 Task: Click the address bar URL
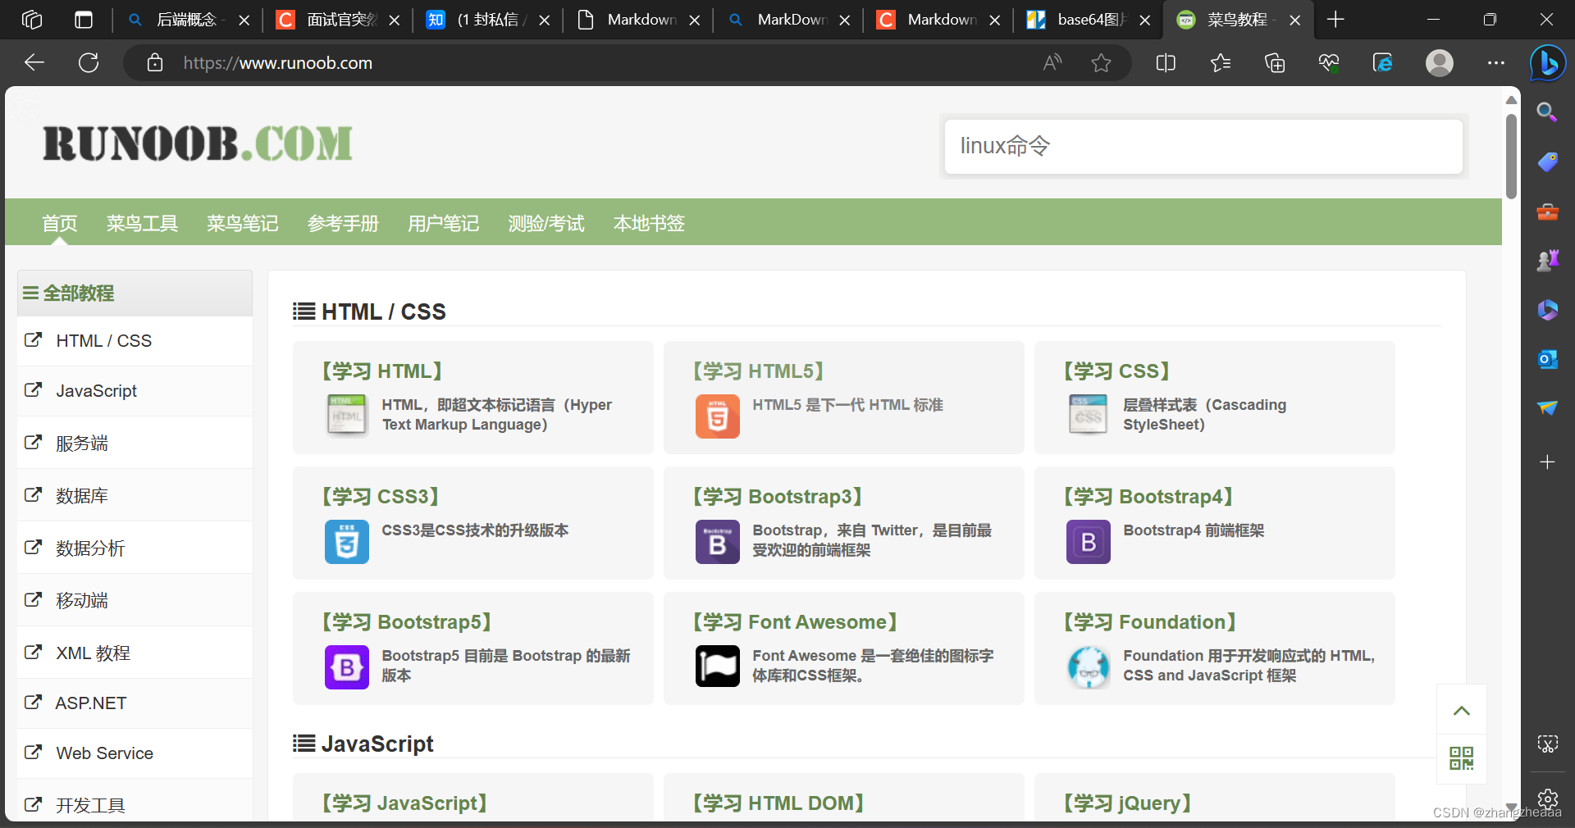(278, 62)
